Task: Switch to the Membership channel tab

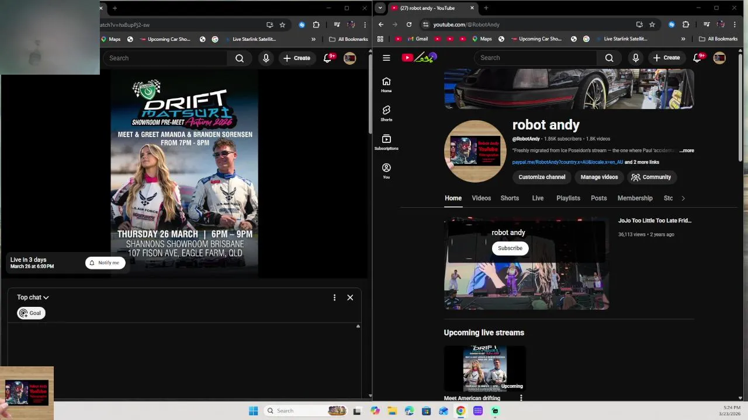Action: (635, 198)
